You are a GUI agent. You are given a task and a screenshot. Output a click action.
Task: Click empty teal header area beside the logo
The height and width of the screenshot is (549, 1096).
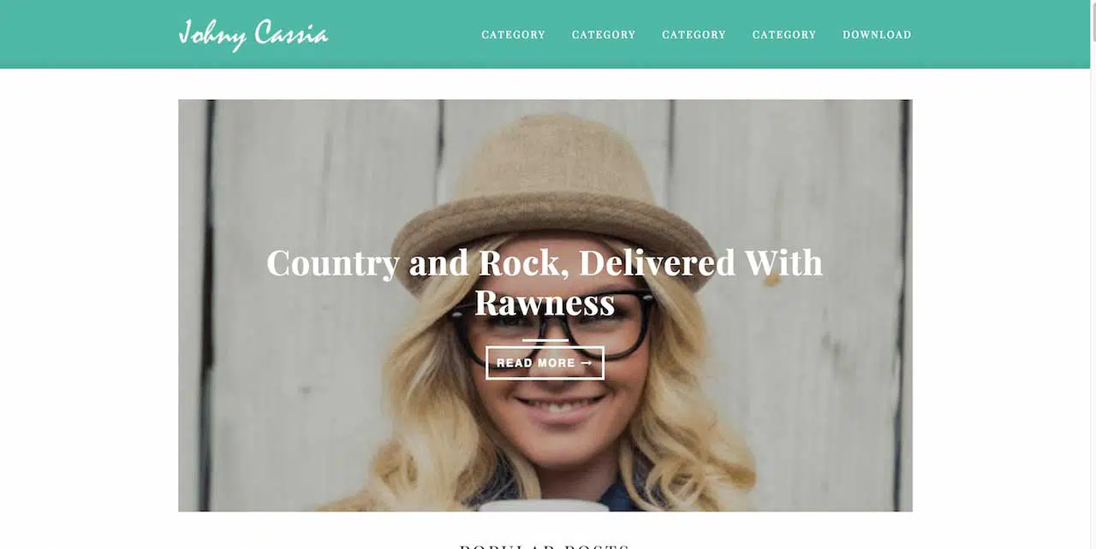click(x=402, y=34)
